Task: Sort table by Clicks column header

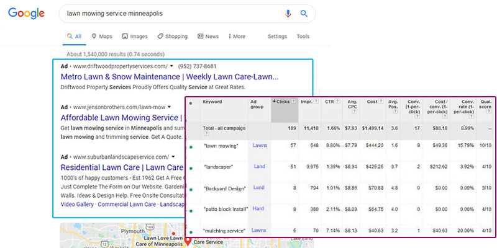Action: click(285, 110)
